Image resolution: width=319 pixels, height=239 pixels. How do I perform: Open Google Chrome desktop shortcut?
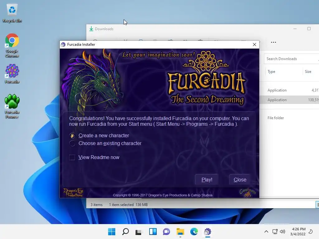[x=12, y=45]
